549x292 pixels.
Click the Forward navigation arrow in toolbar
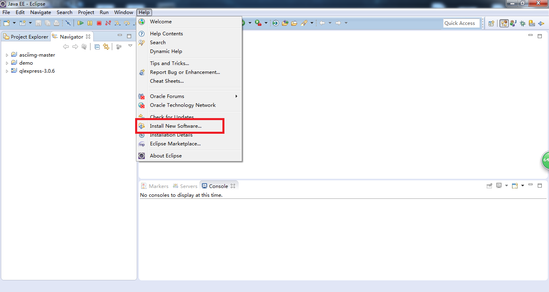tap(338, 23)
